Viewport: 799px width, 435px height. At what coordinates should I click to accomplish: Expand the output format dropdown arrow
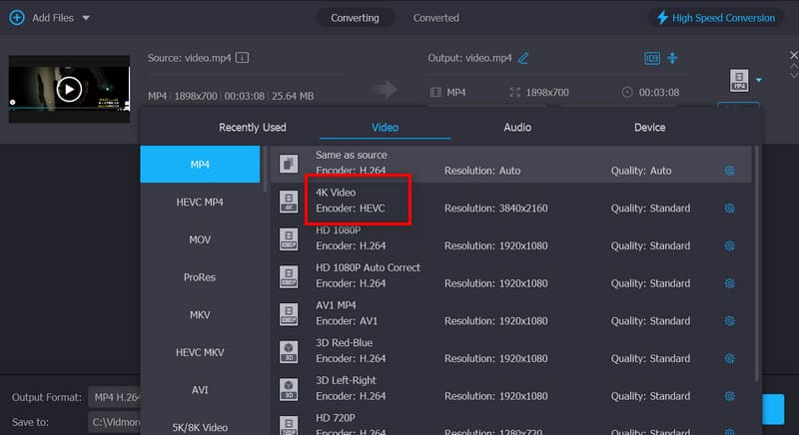point(759,81)
